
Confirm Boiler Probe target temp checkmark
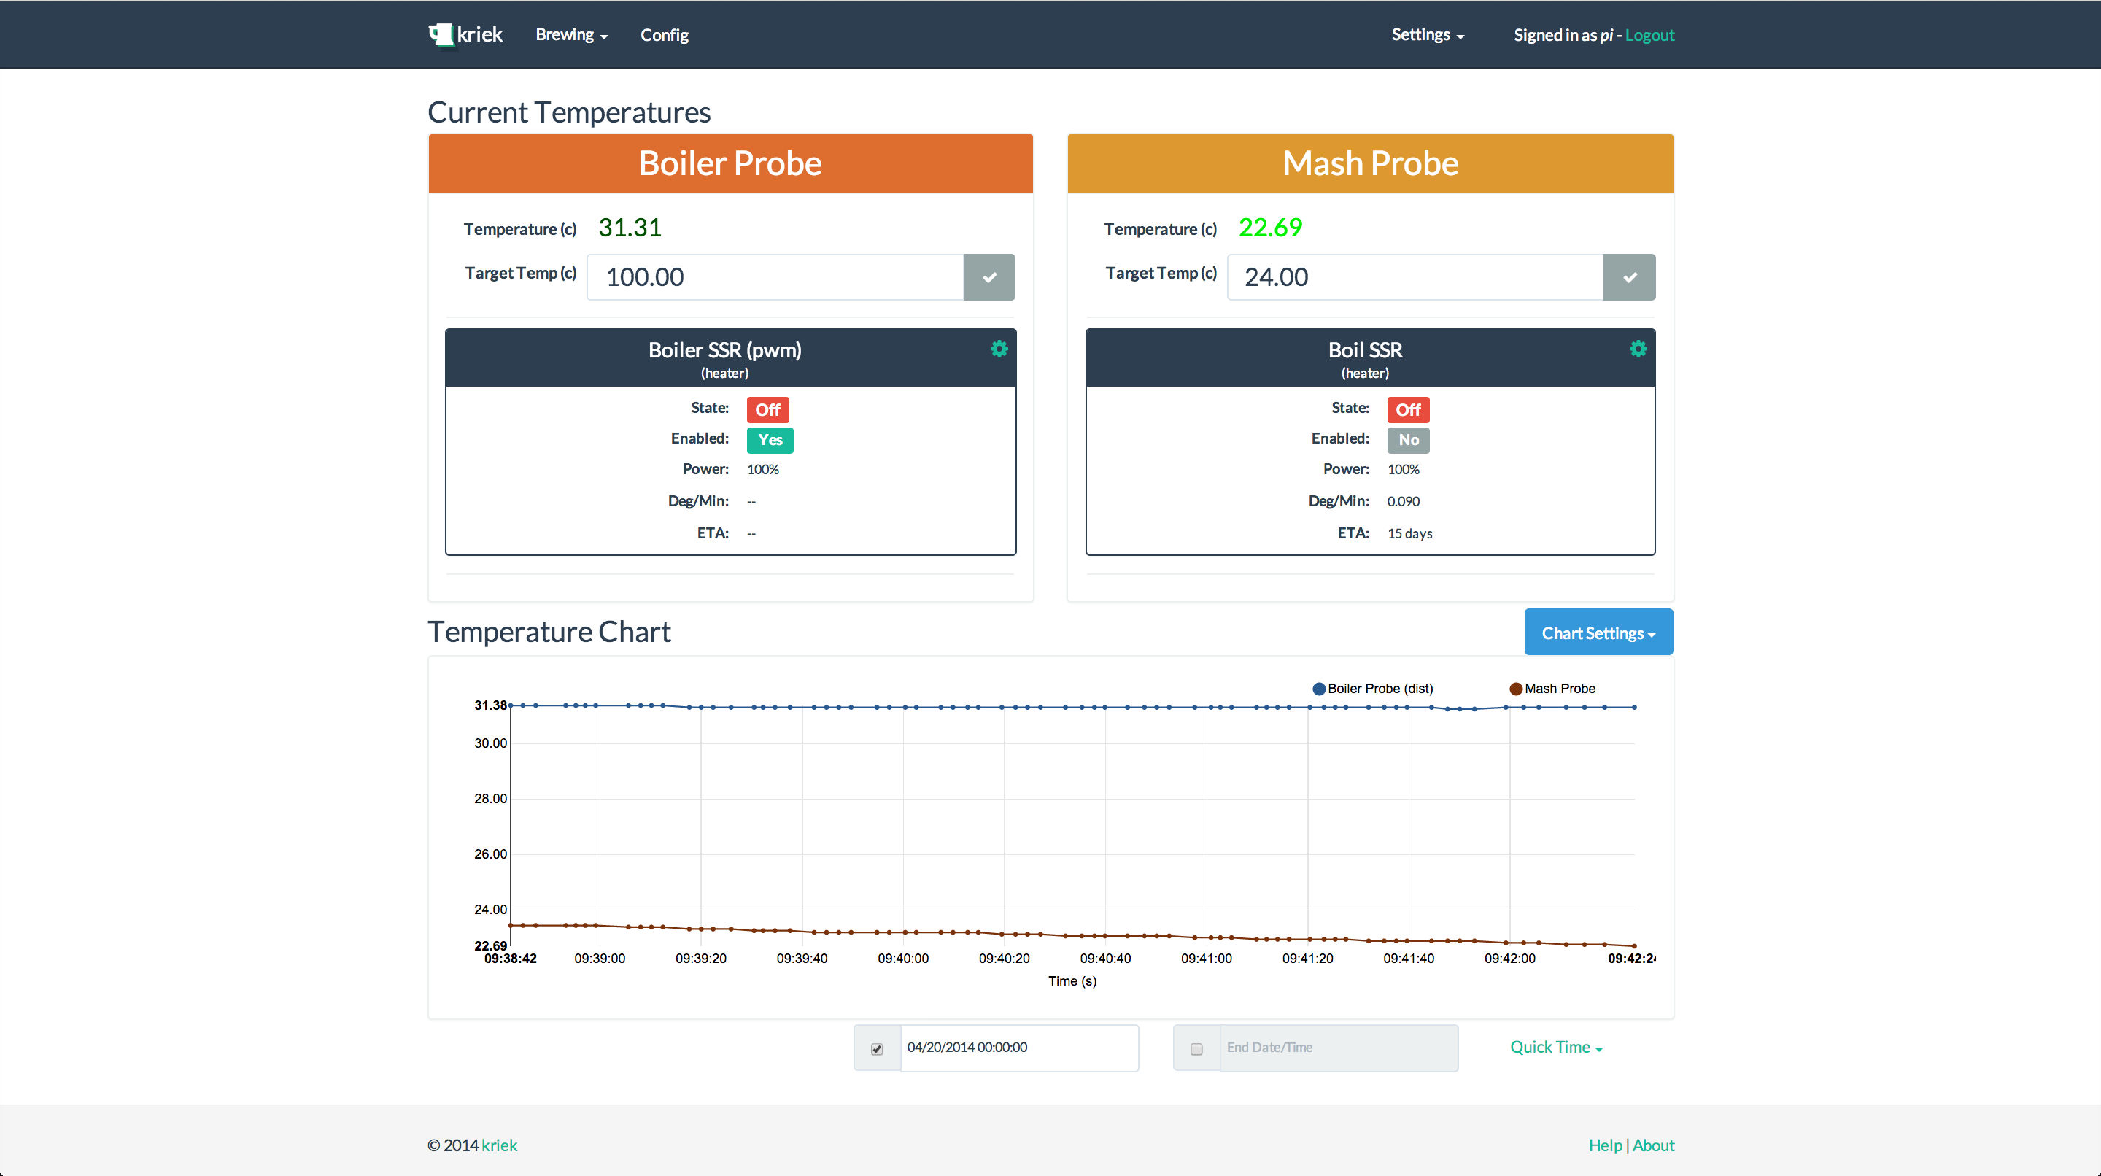click(989, 277)
